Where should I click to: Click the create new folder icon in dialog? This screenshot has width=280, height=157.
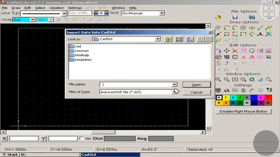point(189,39)
